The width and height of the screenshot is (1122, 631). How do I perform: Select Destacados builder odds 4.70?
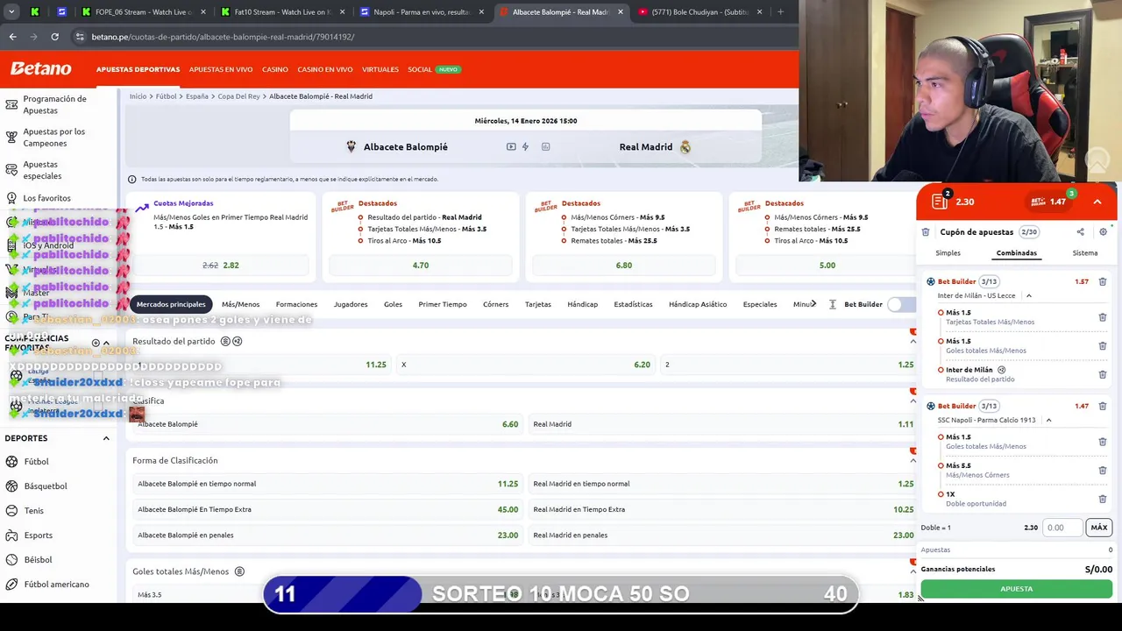(x=421, y=266)
